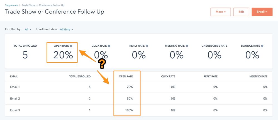Viewport: 278px width, 120px height.
Task: Click the Click Rate column header
Action: coord(168,76)
